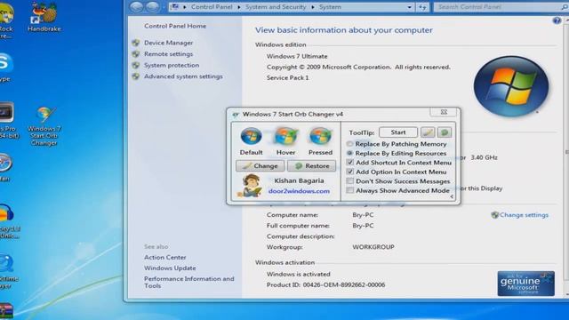The width and height of the screenshot is (569, 320).
Task: Open Control Panel Home
Action: tap(175, 26)
